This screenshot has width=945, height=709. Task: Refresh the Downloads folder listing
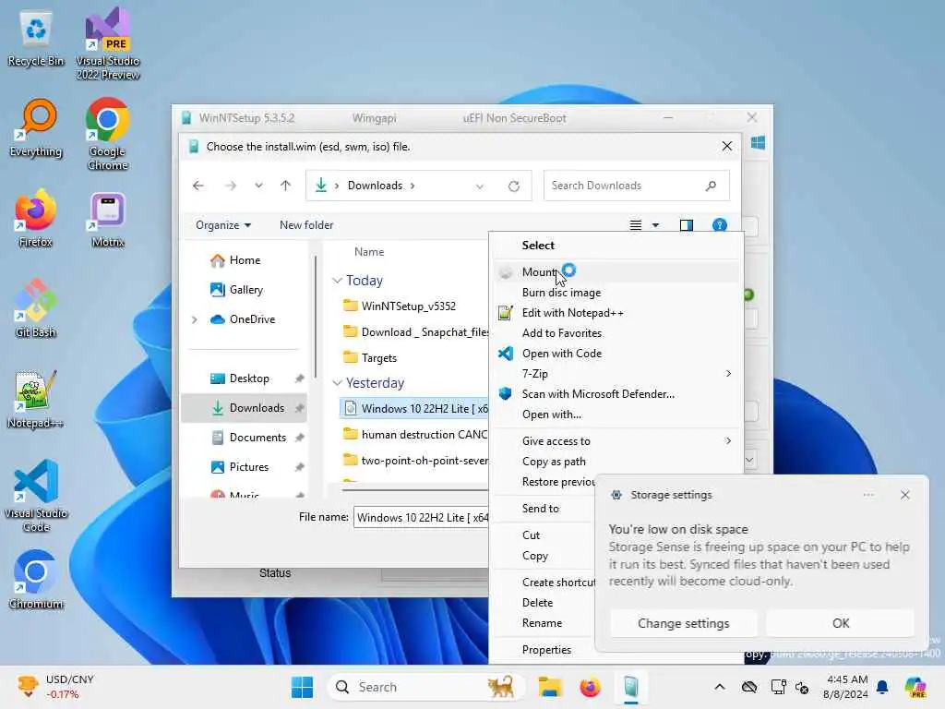[513, 186]
